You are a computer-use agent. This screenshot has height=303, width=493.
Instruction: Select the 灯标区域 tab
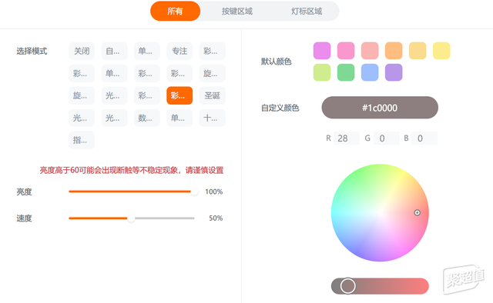click(307, 12)
